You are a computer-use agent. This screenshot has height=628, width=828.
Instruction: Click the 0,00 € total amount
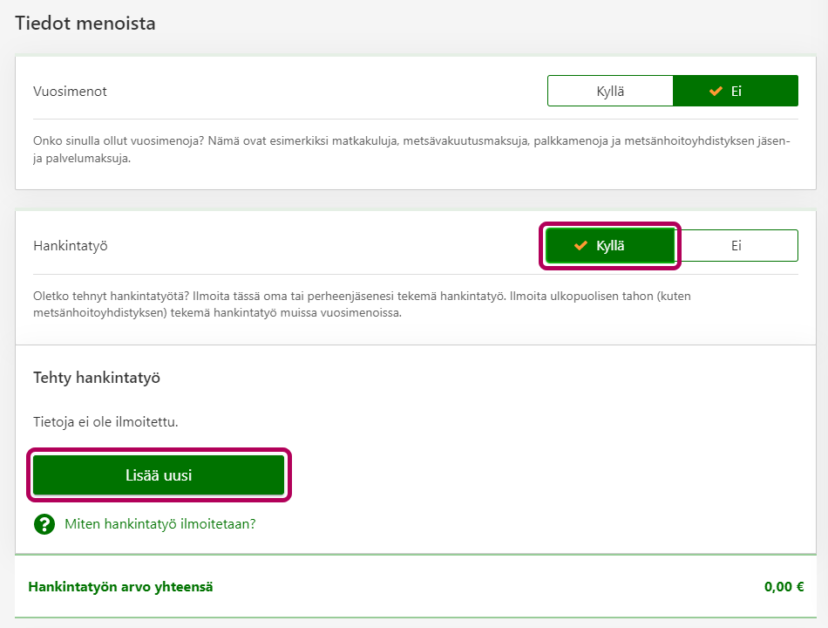tap(784, 586)
